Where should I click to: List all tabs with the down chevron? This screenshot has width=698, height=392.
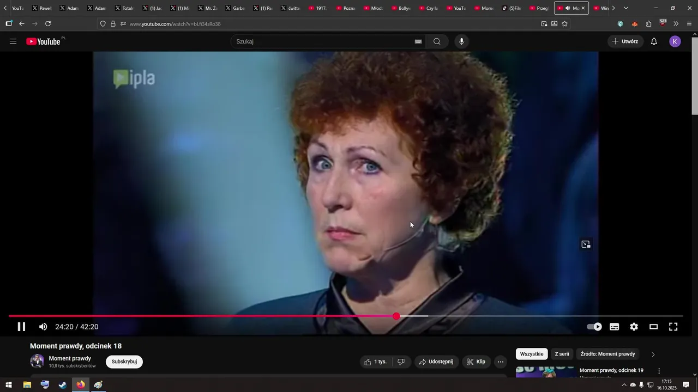click(x=625, y=8)
